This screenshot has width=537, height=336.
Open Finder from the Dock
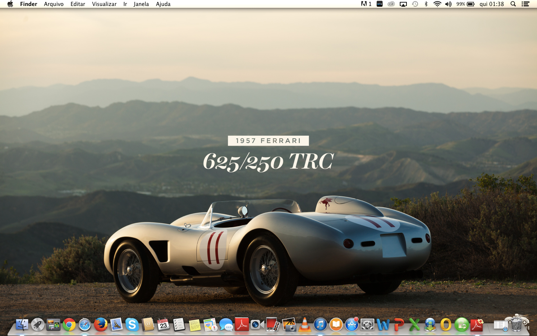point(22,324)
